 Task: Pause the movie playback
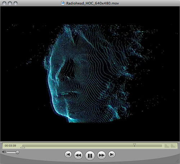(x=90, y=156)
